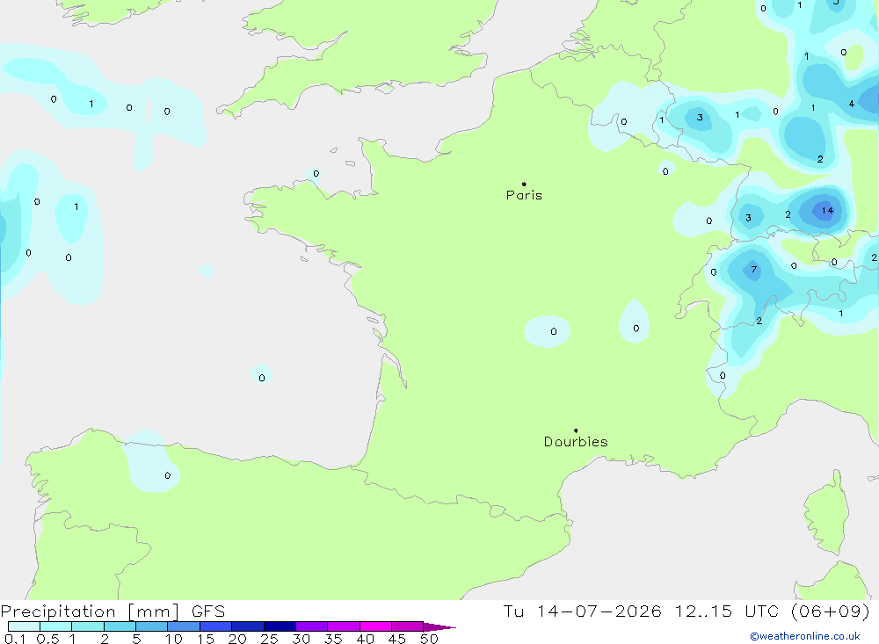Open the weatheronline.co.uk link
Screen dimensions: 879x644
805,636
